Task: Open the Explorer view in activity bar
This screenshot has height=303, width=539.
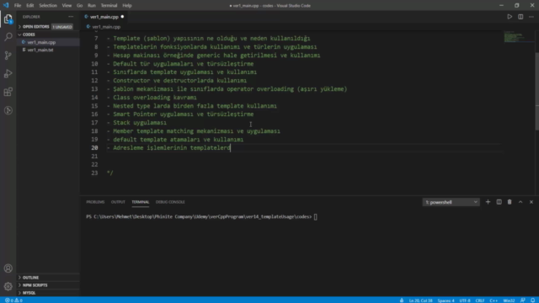Action: pyautogui.click(x=8, y=19)
